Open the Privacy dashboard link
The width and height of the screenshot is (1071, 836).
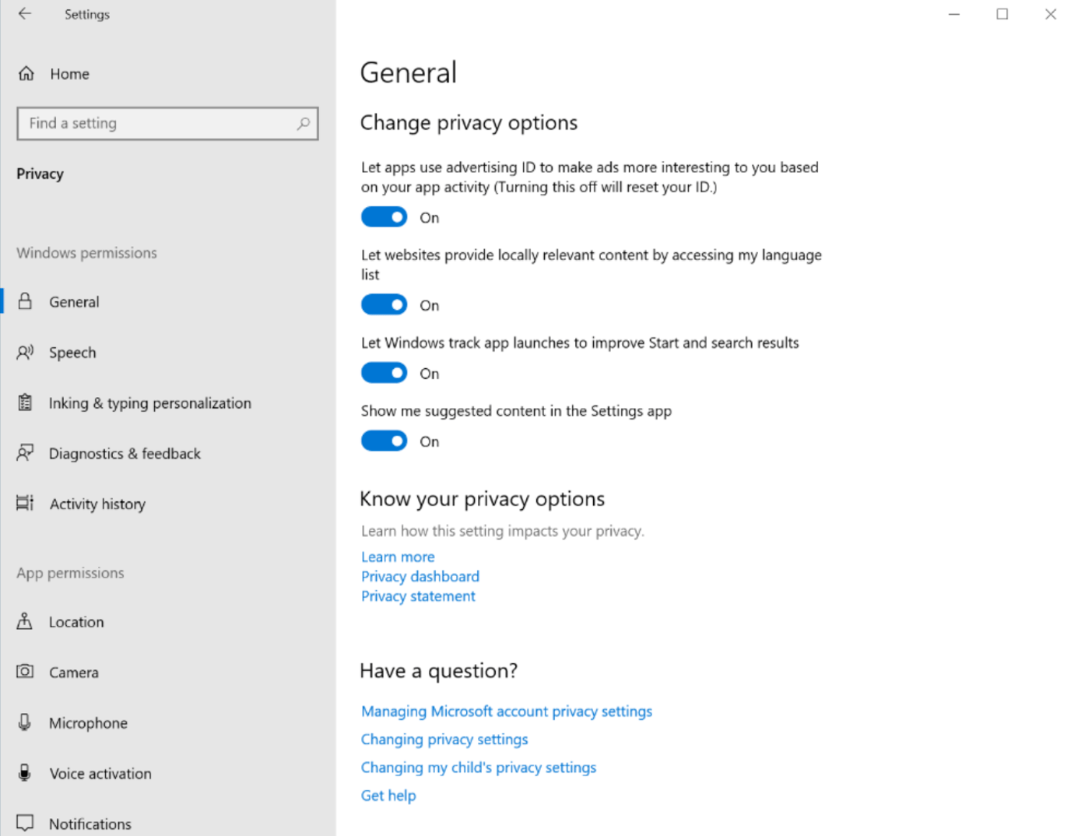click(420, 576)
